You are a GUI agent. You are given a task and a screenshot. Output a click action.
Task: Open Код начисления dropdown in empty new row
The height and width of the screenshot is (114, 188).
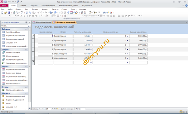coord(127,63)
